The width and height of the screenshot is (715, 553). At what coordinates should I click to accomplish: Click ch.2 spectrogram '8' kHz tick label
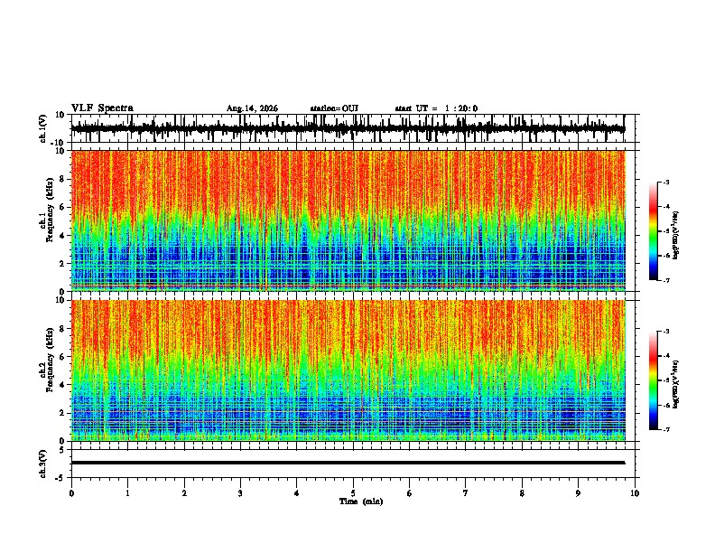pyautogui.click(x=62, y=329)
